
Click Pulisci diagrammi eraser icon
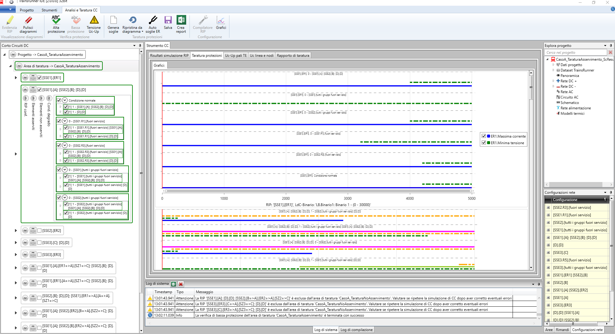(28, 20)
